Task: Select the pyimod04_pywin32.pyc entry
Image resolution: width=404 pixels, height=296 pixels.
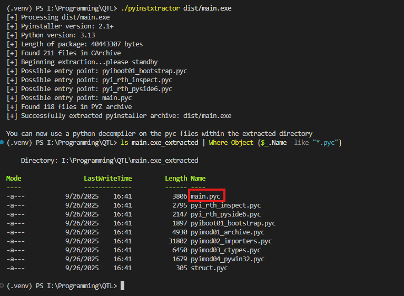Action: point(228,259)
